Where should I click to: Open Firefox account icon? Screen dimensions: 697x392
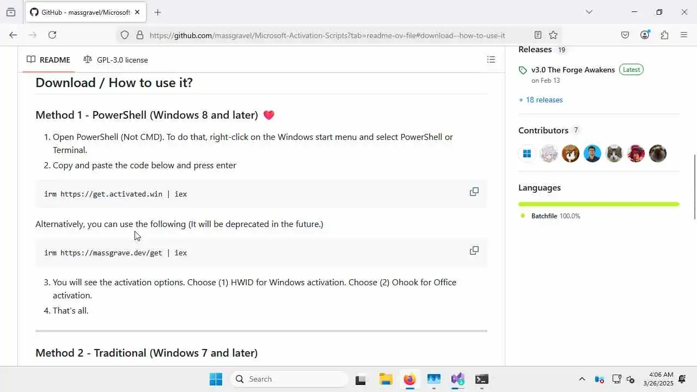pos(645,35)
